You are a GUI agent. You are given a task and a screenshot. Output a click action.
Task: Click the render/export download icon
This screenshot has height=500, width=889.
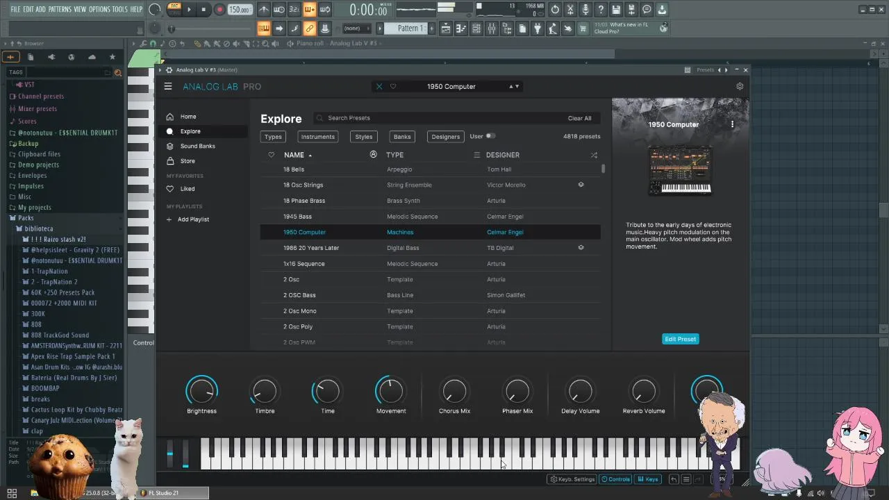point(662,10)
